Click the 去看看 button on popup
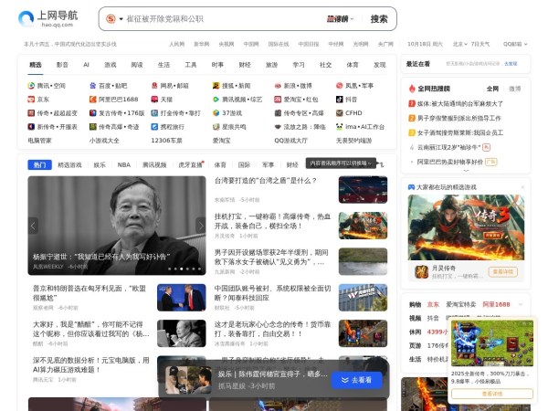Viewport: 548px width, 411px height. tap(357, 380)
